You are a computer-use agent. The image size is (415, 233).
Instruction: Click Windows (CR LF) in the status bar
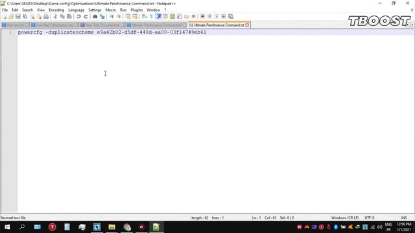tap(345, 217)
